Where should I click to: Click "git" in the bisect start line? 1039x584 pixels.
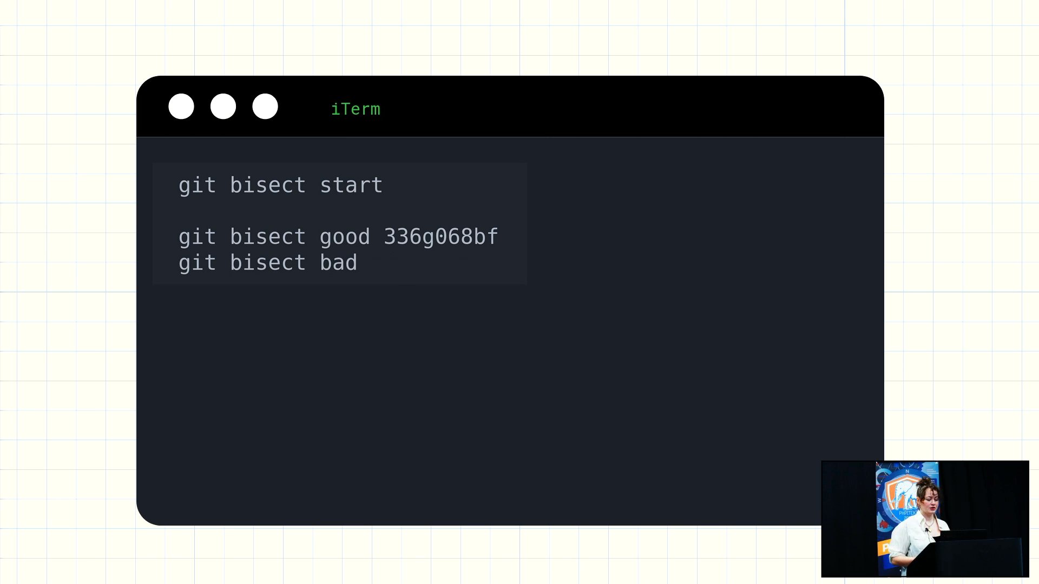(x=197, y=185)
